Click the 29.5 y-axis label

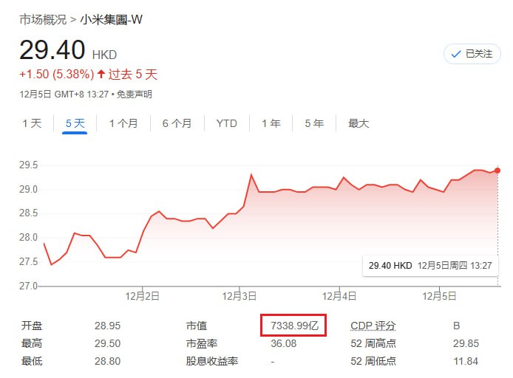(x=29, y=165)
